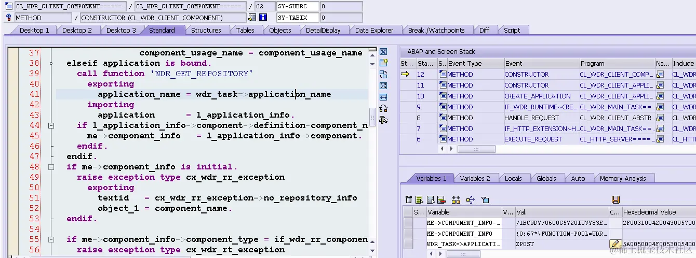Click the new tool icon with star

[x=383, y=63]
